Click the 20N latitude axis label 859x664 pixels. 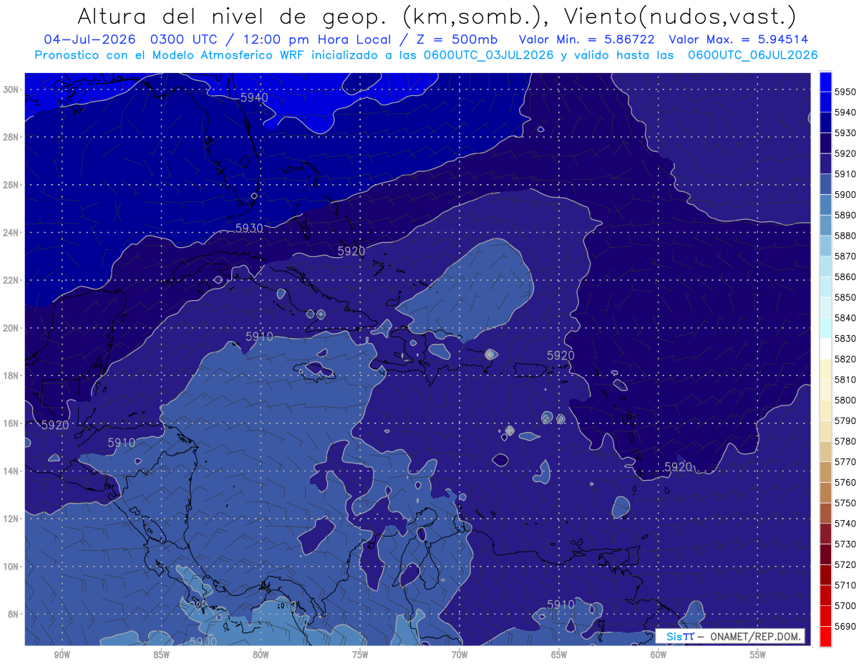click(11, 328)
